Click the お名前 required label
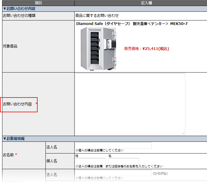 pos(10,155)
